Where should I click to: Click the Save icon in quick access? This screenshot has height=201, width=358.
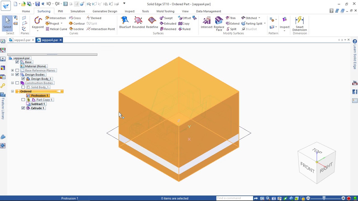click(37, 4)
